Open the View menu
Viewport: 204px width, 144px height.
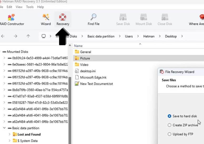tap(19, 7)
